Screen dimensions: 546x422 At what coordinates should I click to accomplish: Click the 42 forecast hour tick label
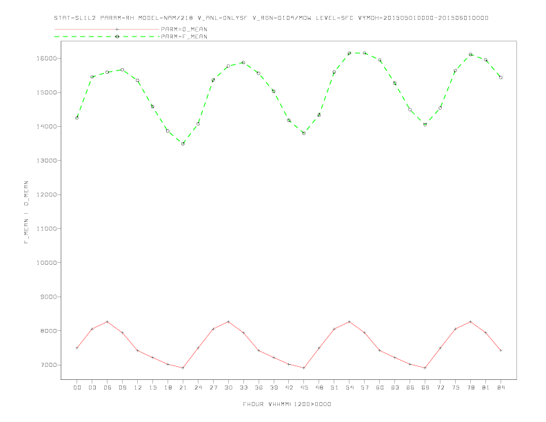click(289, 388)
